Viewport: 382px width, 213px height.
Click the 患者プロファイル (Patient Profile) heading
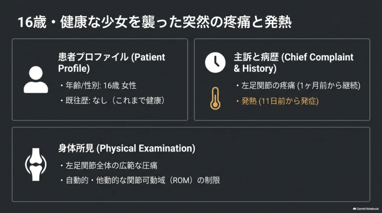coord(112,63)
